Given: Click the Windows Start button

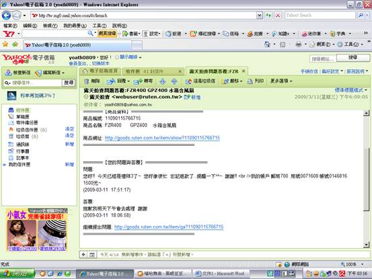Looking at the screenshot, I should [x=17, y=274].
